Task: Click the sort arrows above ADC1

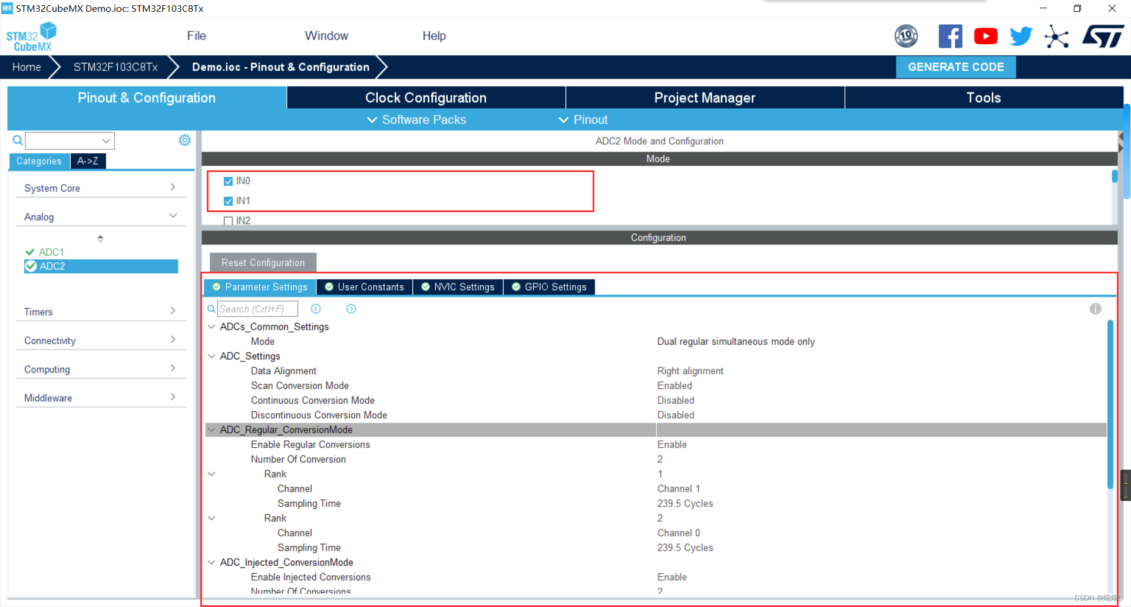Action: pyautogui.click(x=100, y=239)
